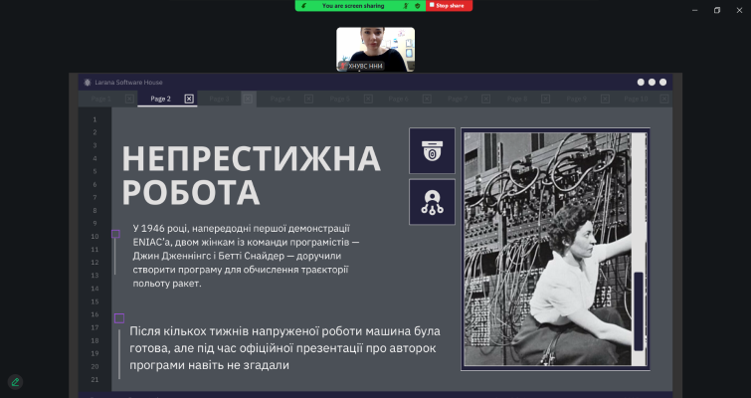Click the shield icon in sharing bar
Screen dimensions: 751x398
click(x=418, y=6)
